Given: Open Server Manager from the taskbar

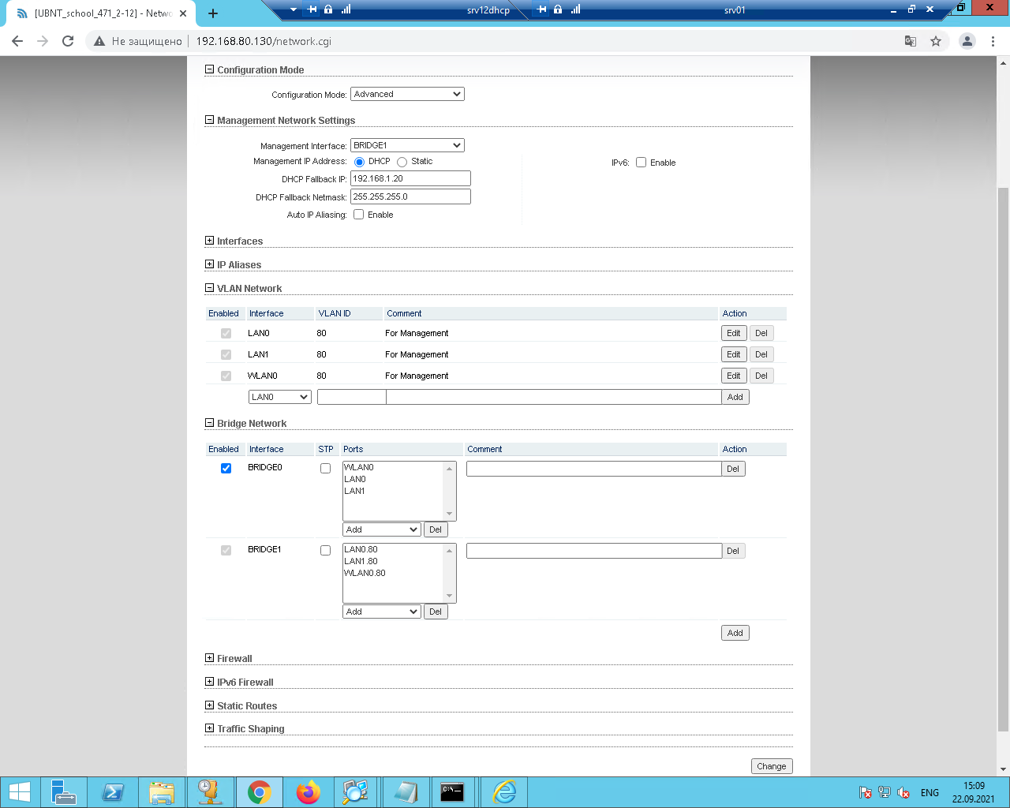Looking at the screenshot, I should [x=63, y=792].
